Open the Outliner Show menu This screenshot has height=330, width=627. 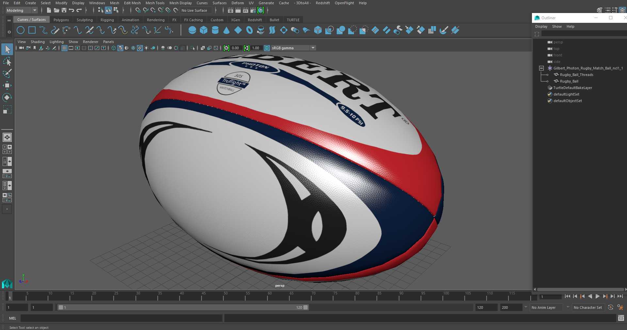point(557,26)
